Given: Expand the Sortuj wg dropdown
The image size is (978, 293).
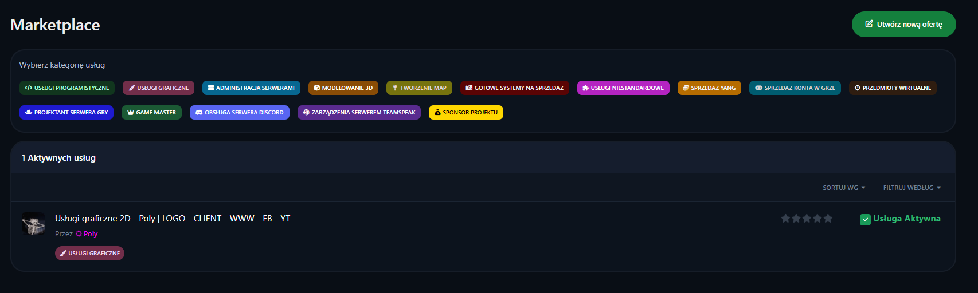Looking at the screenshot, I should tap(844, 188).
